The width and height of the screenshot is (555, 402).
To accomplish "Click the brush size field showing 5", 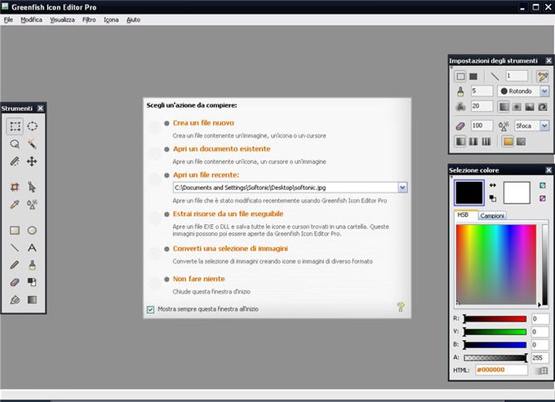I will [482, 91].
